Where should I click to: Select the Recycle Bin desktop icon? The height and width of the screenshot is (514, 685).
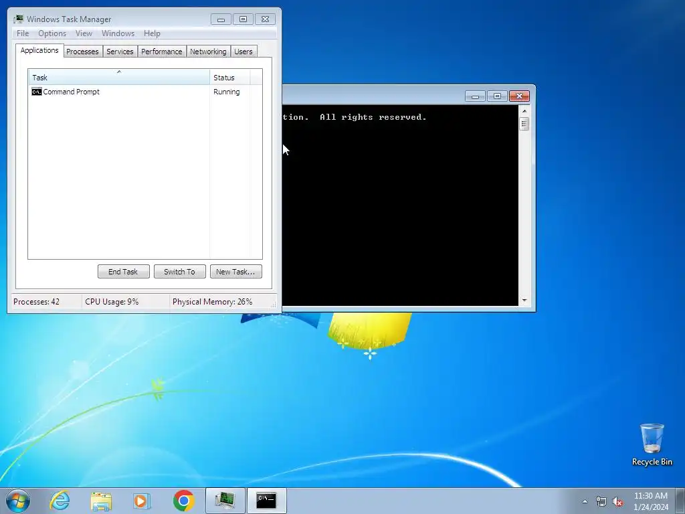(x=652, y=445)
